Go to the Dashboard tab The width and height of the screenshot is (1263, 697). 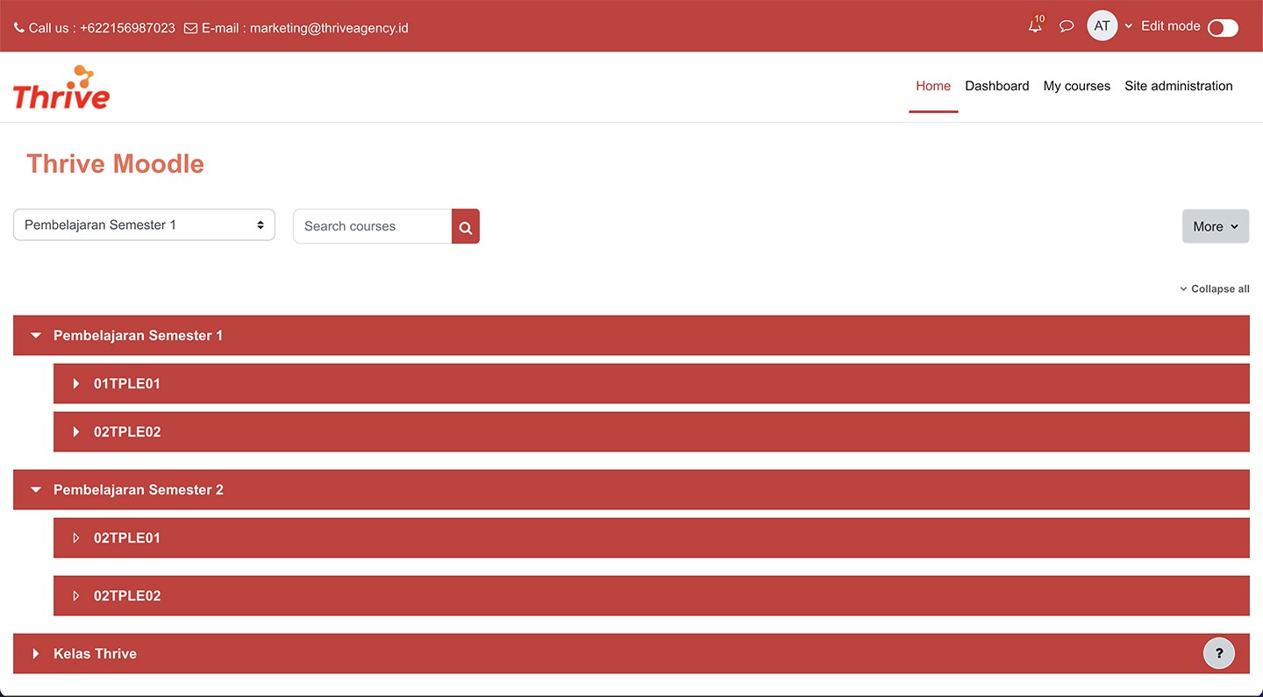tap(996, 86)
